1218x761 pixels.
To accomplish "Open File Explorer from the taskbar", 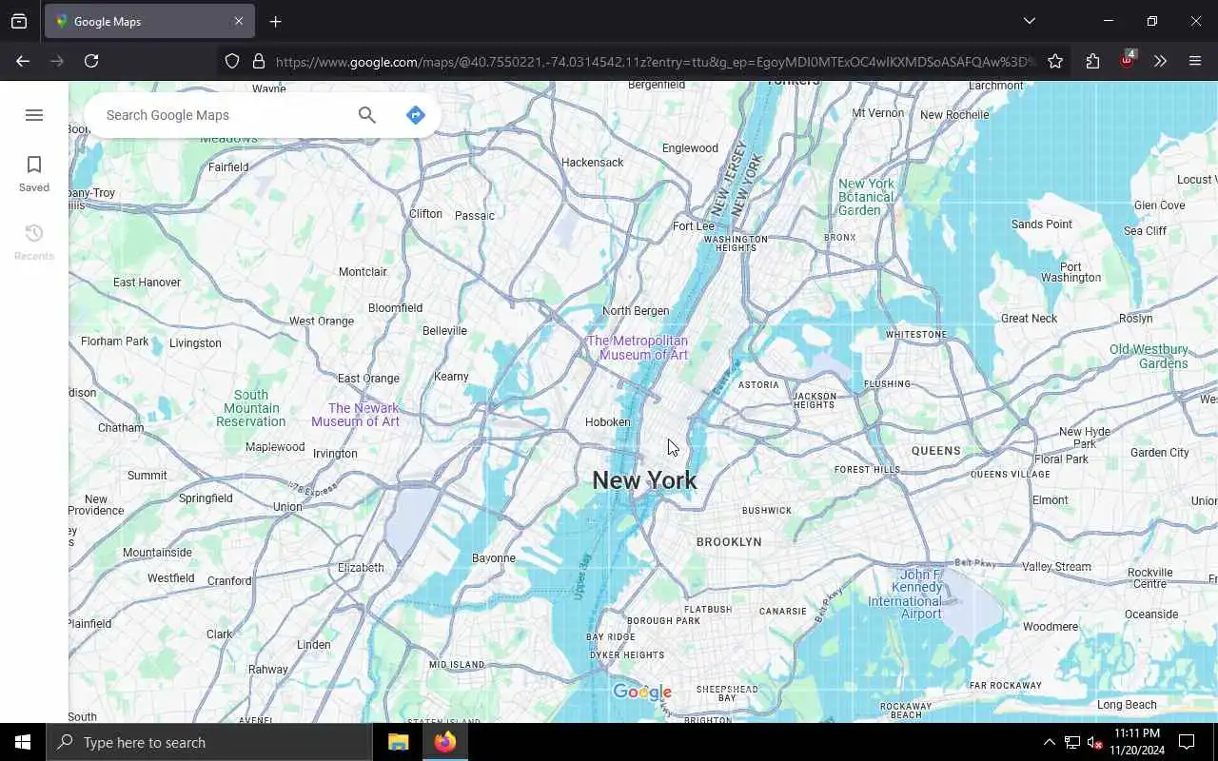I will click(398, 742).
